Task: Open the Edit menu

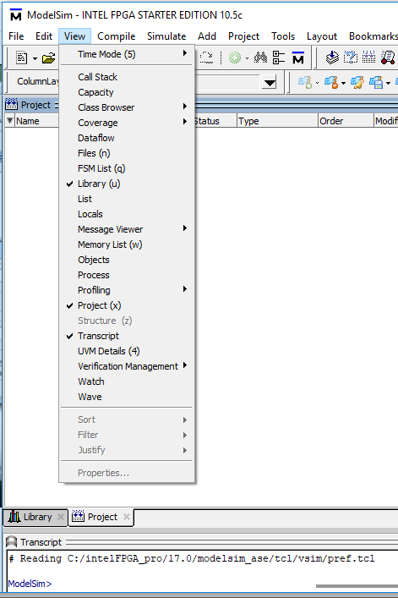Action: [44, 36]
